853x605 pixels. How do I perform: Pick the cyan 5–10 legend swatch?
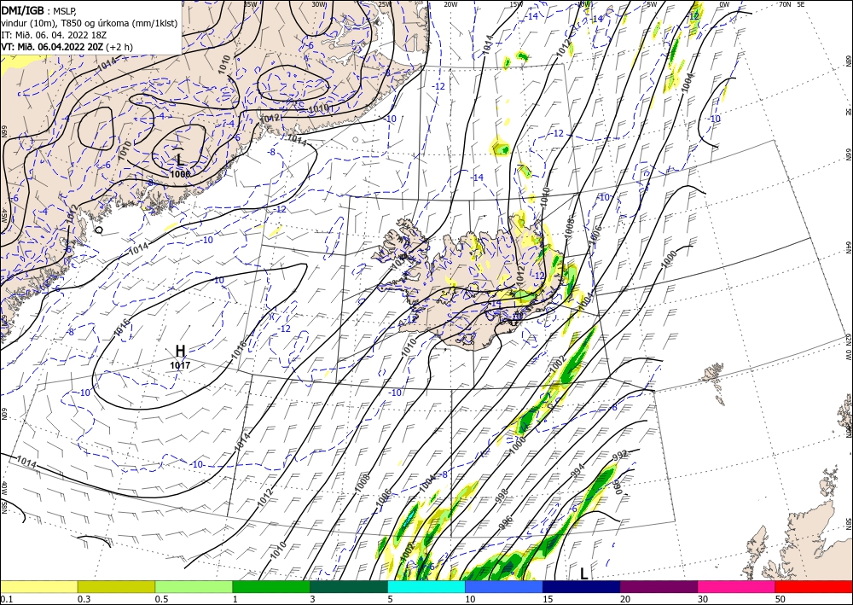[426, 586]
